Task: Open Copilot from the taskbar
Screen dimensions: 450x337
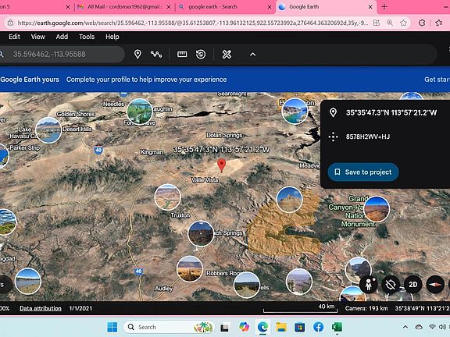Action: click(244, 327)
